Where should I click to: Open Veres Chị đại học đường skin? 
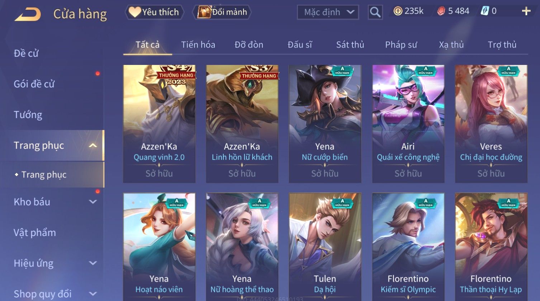click(491, 124)
